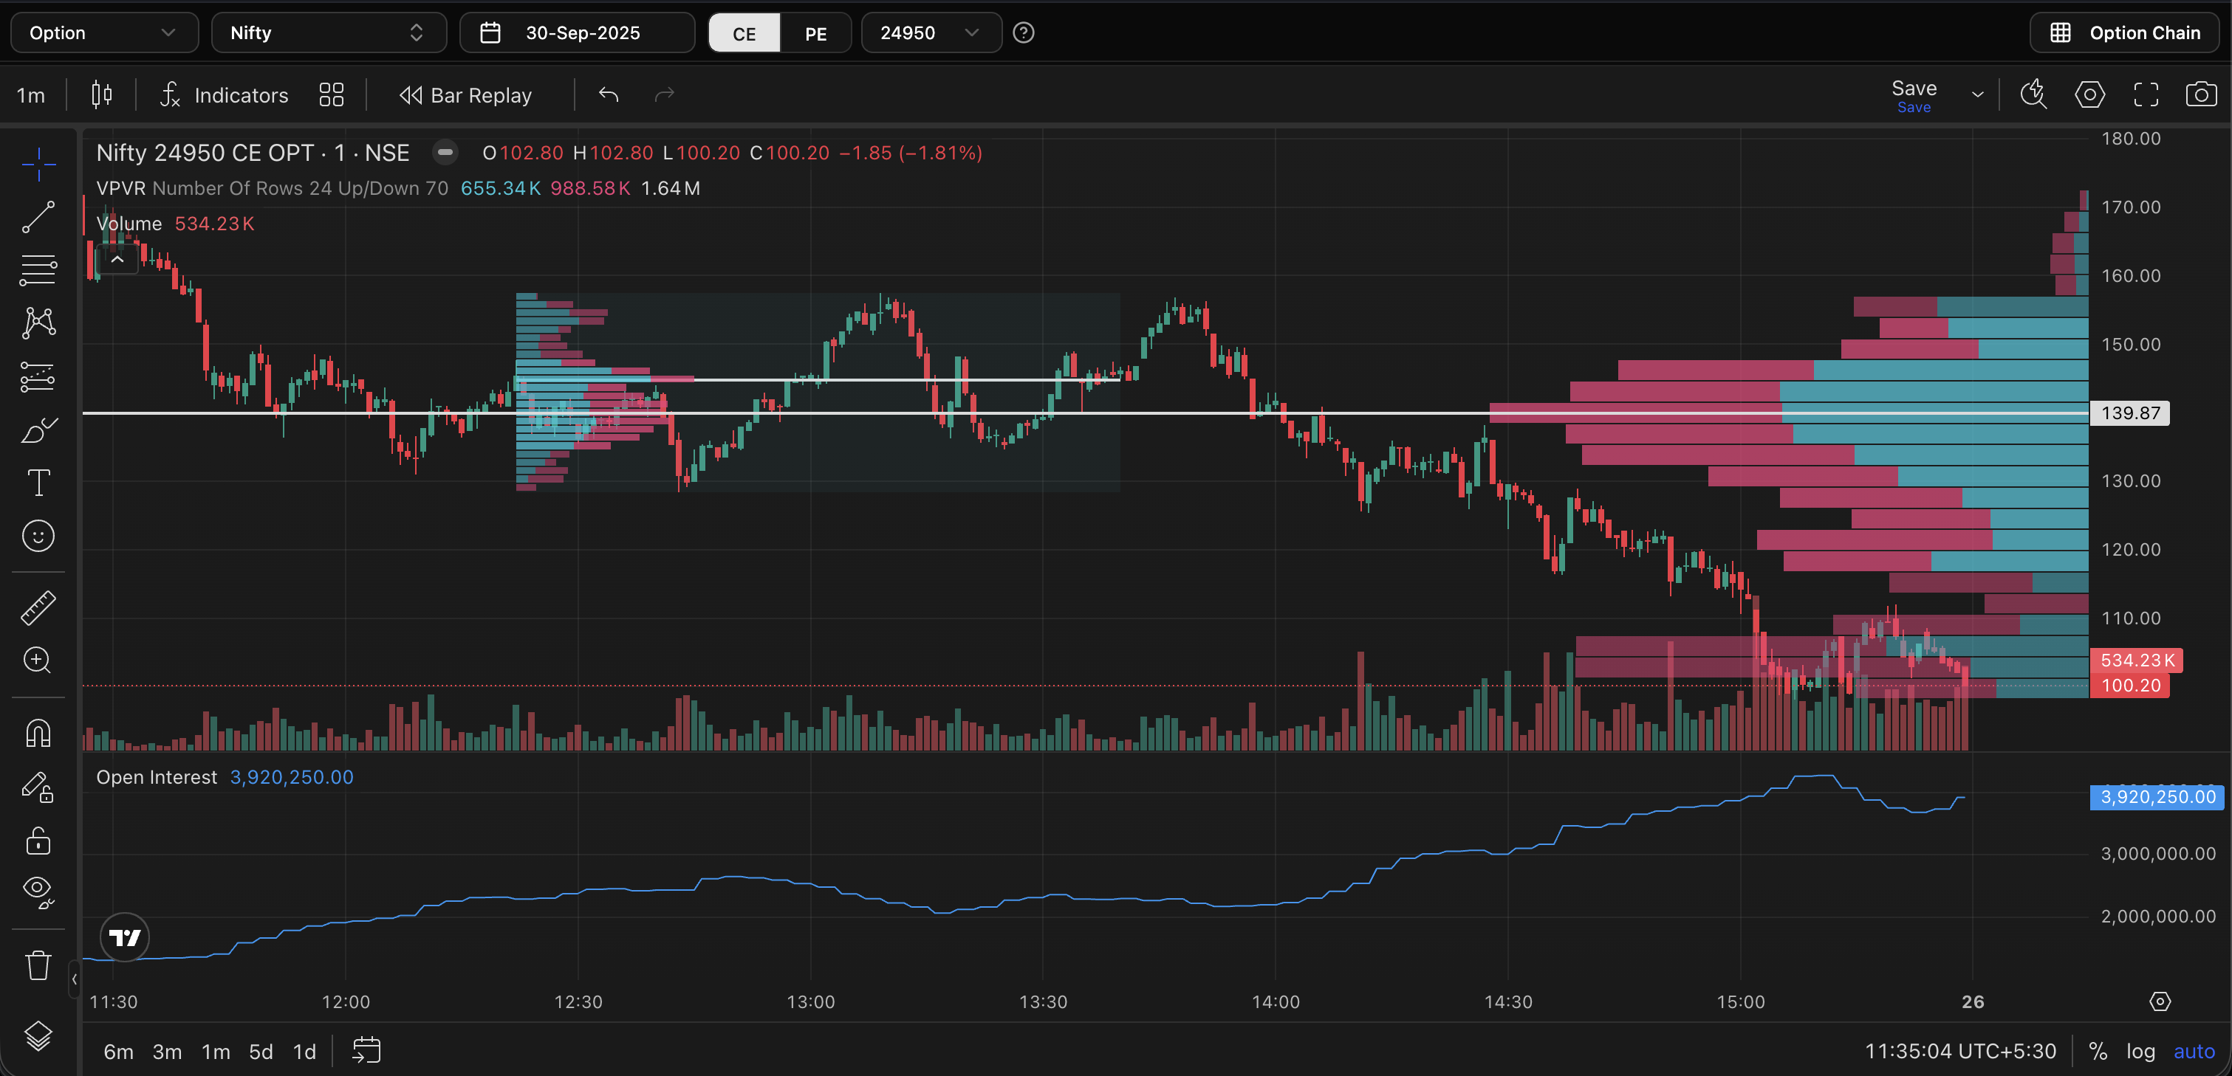Viewport: 2232px width, 1076px height.
Task: Toggle auto scale mode
Action: [2194, 1051]
